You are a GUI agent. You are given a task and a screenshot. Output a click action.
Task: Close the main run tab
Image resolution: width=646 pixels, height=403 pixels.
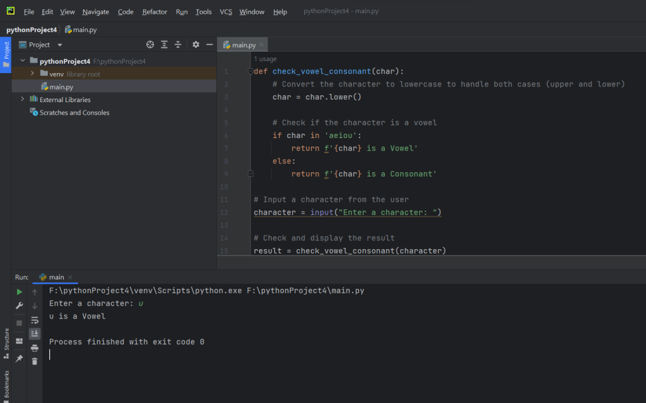[x=70, y=277]
